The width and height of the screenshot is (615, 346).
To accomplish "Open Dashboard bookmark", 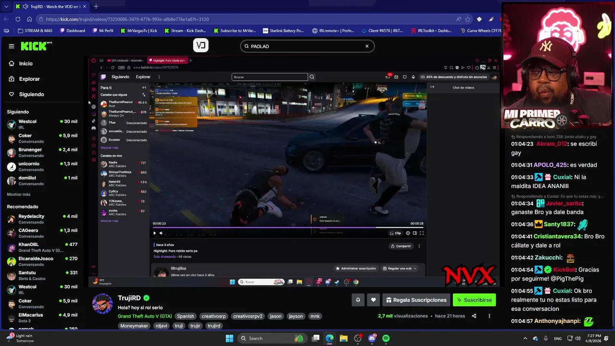I will (73, 31).
